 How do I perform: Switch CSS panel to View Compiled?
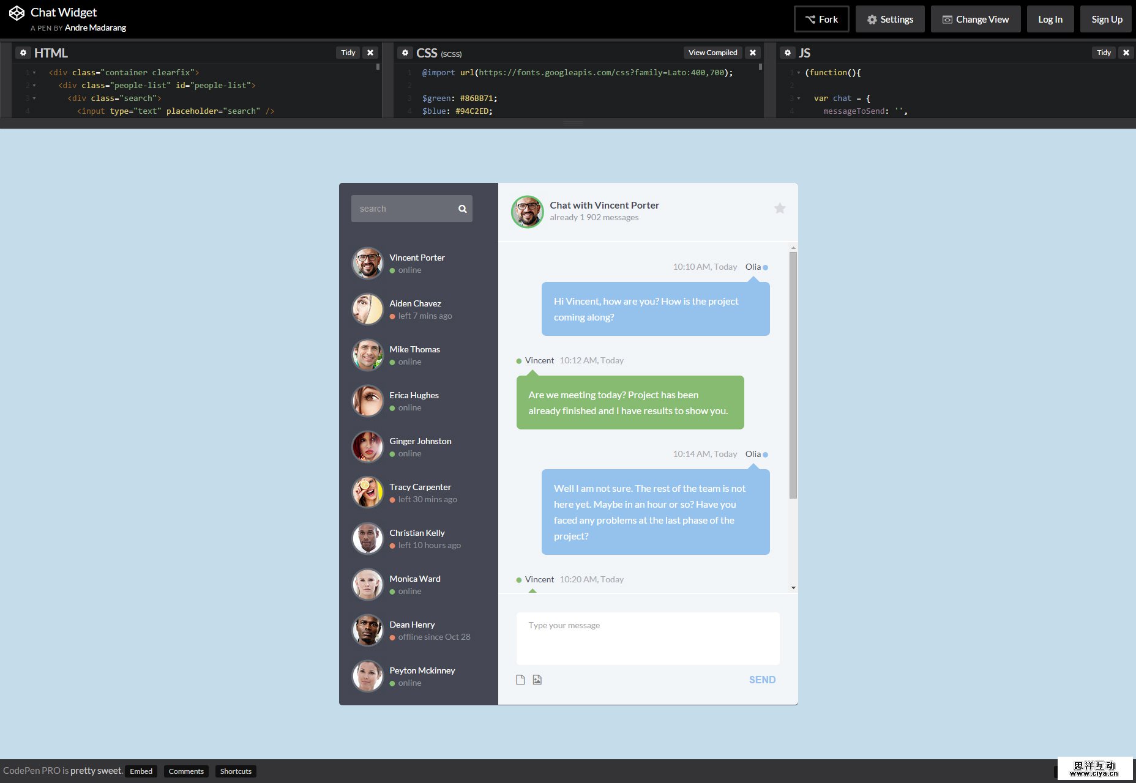click(712, 53)
